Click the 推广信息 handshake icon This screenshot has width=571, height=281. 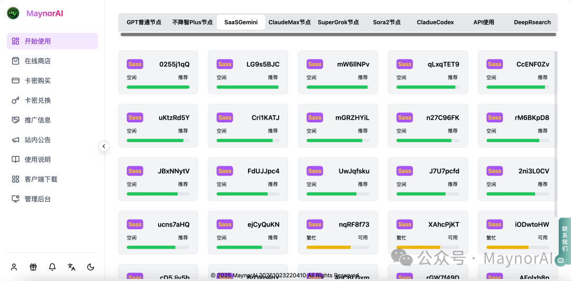click(15, 120)
